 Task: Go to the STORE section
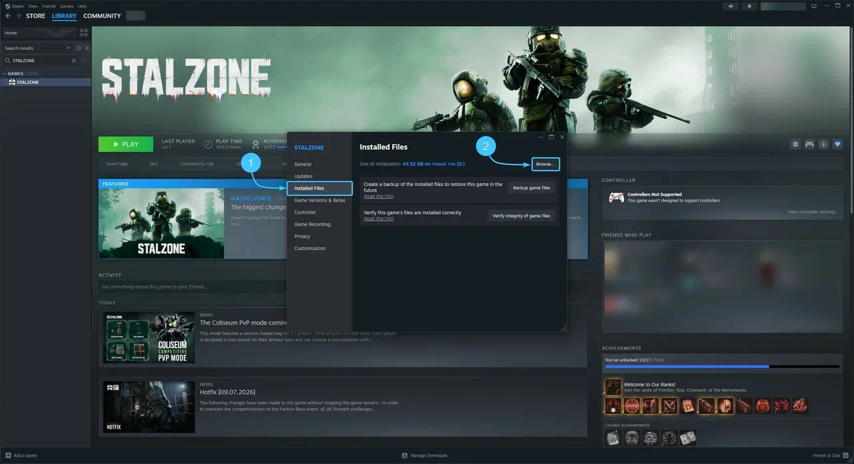[35, 16]
